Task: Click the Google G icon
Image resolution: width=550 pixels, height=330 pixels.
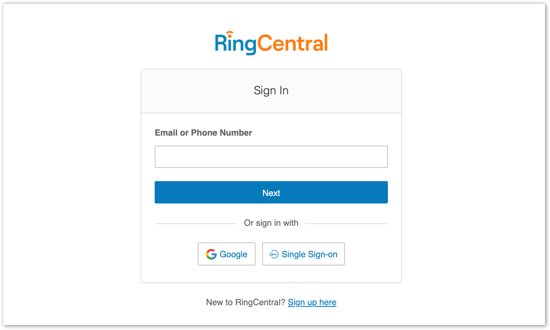Action: point(211,254)
